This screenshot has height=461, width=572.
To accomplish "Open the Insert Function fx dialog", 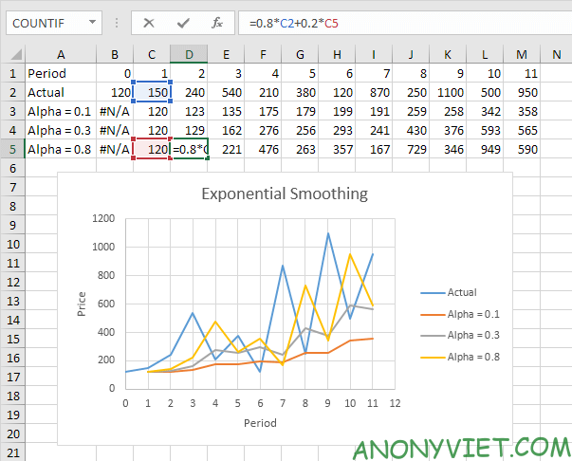I will pos(217,22).
